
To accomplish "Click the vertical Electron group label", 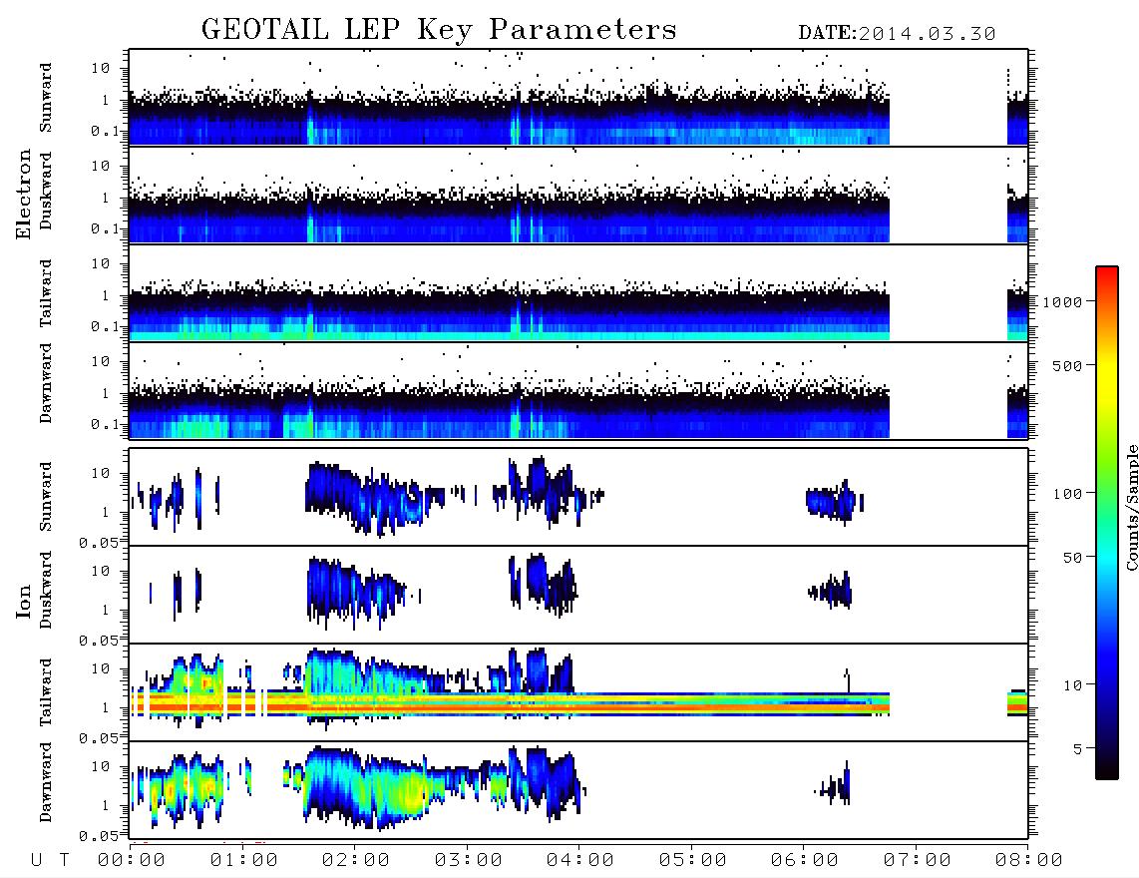I will (x=23, y=195).
